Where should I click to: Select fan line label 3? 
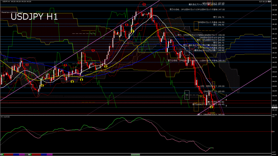click(x=226, y=106)
